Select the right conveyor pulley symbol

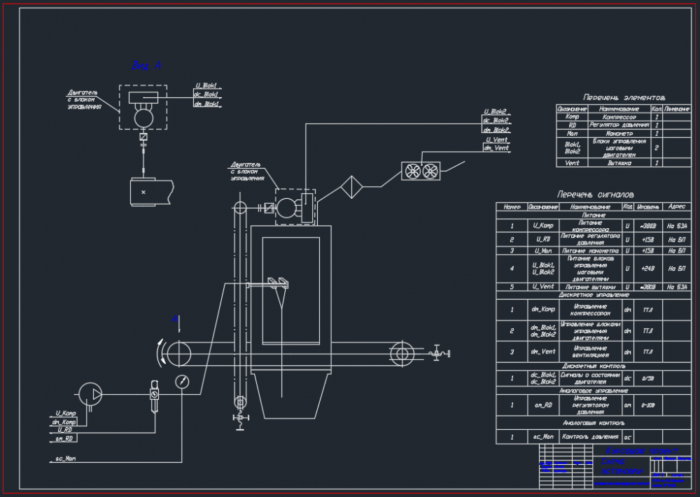(x=402, y=354)
